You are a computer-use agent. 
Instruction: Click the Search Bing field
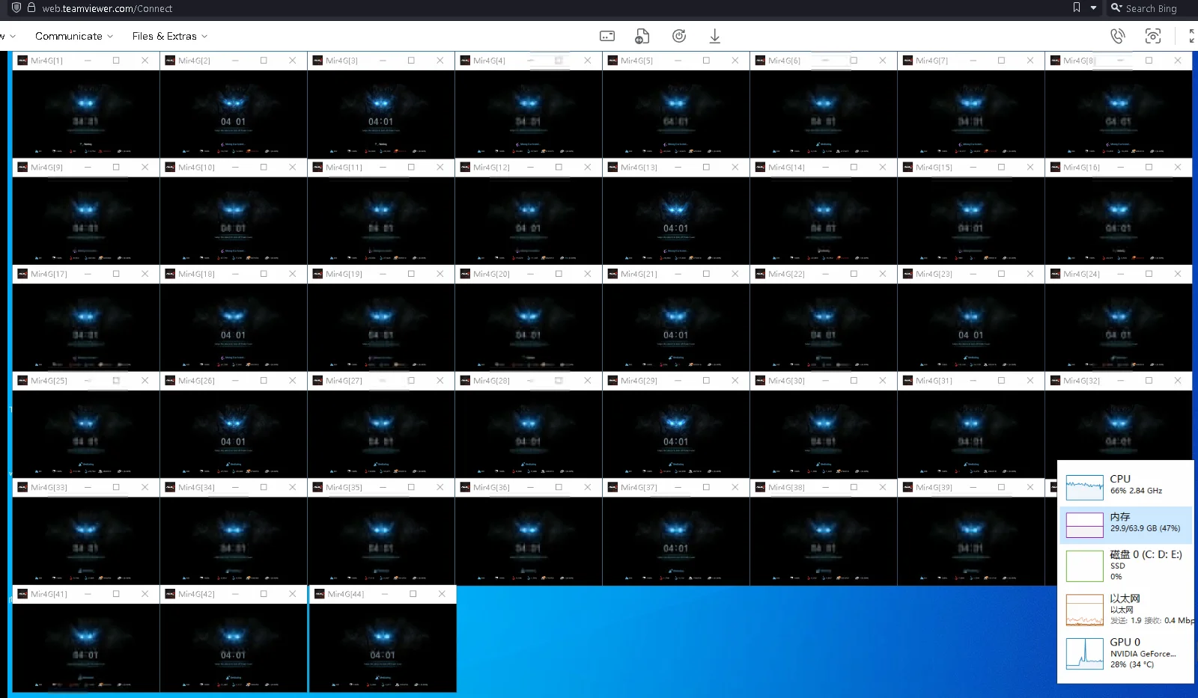[x=1151, y=8]
